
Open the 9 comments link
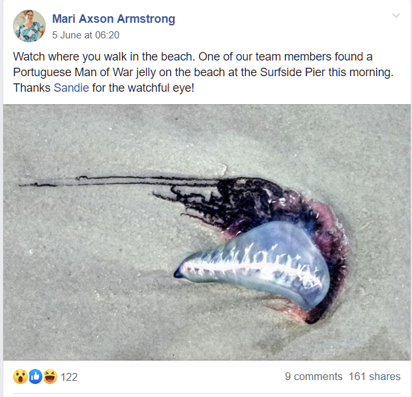pyautogui.click(x=314, y=376)
